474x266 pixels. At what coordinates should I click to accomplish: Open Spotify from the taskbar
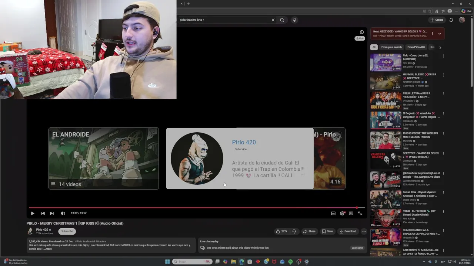pyautogui.click(x=291, y=262)
